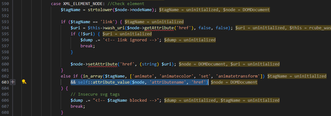
Task: Click line number 606 in the gutter
Action: [x=5, y=100]
